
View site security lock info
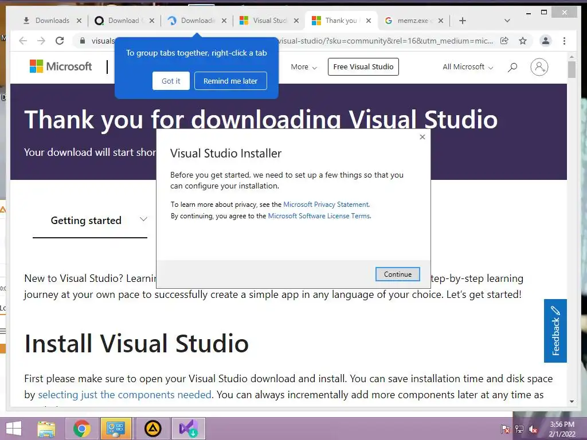pyautogui.click(x=83, y=41)
